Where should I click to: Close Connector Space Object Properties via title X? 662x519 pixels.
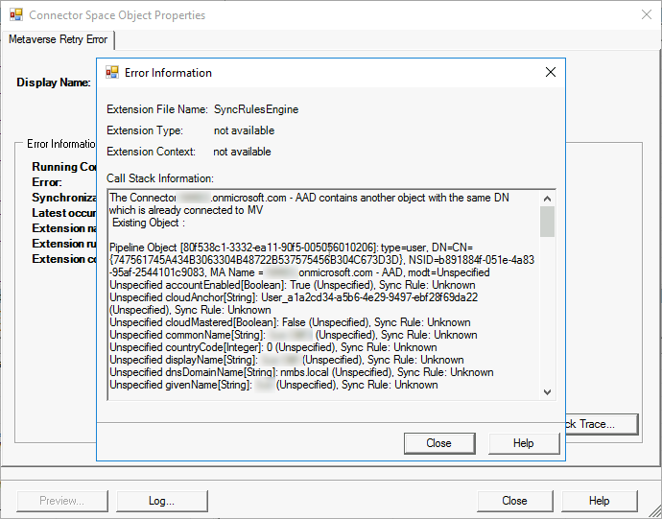click(x=647, y=14)
